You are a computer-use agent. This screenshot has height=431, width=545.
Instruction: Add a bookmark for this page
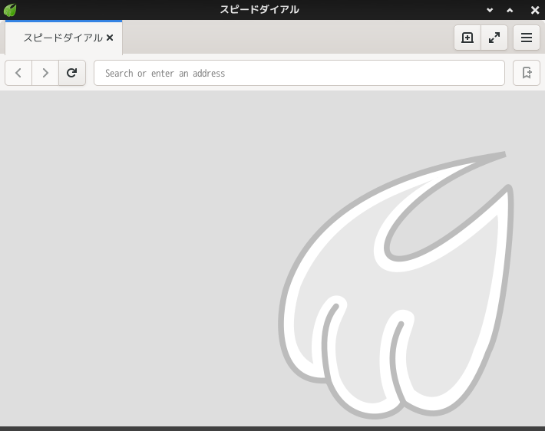[527, 73]
